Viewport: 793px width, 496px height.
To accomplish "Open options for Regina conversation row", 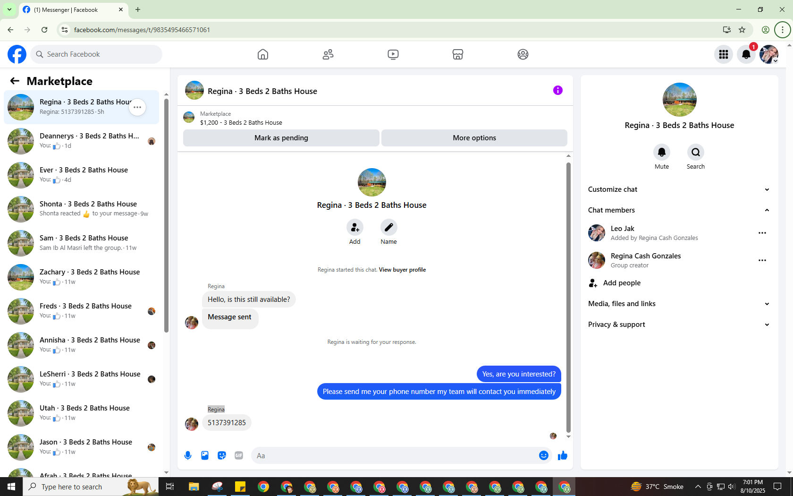I will pos(137,107).
